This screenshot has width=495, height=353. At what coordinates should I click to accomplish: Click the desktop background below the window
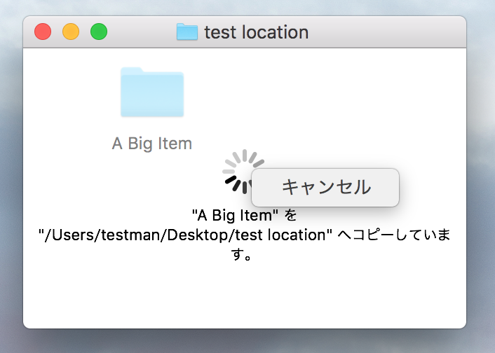245,342
